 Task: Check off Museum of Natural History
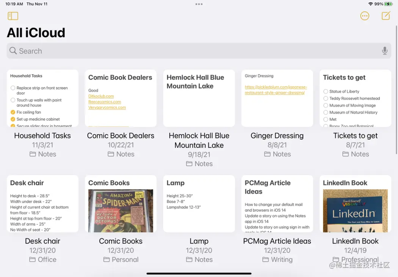326,112
